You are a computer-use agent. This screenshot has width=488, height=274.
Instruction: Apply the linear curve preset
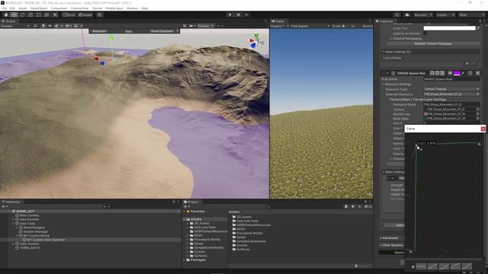click(x=432, y=266)
